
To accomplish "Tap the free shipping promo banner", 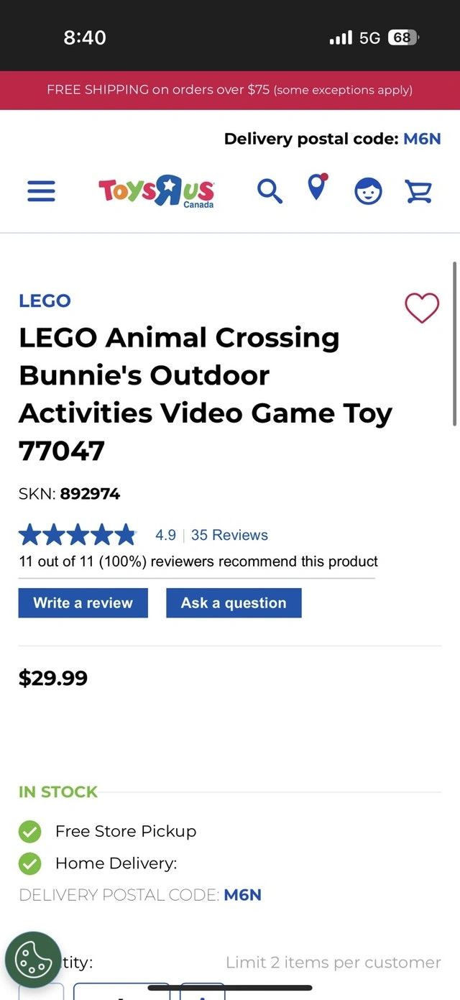I will tap(230, 90).
